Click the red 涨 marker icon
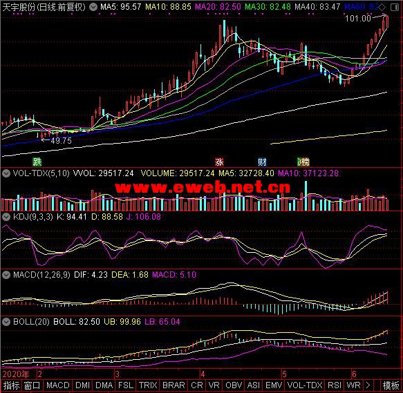 click(x=219, y=162)
